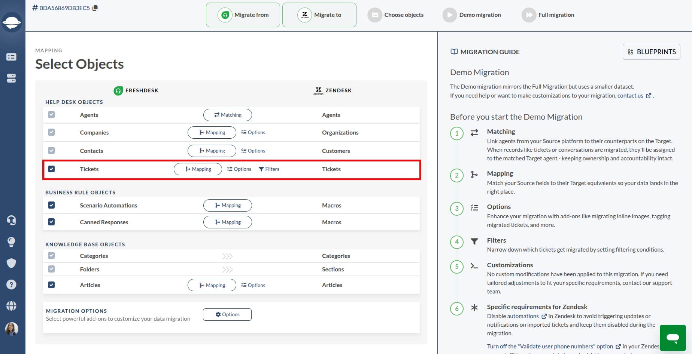Uncheck the Canned Responses checkbox
This screenshot has height=354, width=692.
pyautogui.click(x=51, y=222)
